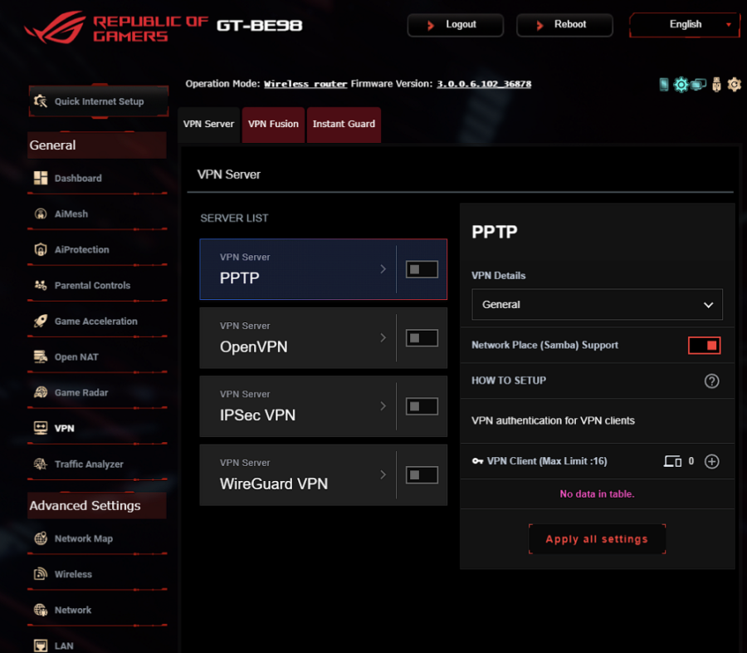747x653 pixels.
Task: Add a VPN client with plus icon
Action: (712, 461)
